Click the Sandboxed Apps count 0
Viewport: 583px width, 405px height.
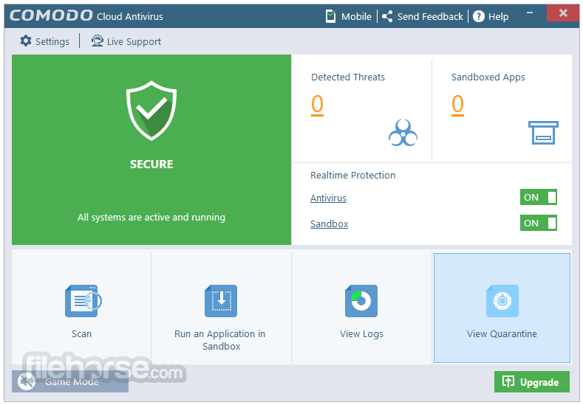pos(457,104)
